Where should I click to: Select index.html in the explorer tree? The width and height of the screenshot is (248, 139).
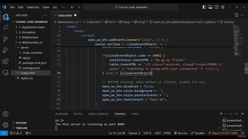tap(31, 73)
